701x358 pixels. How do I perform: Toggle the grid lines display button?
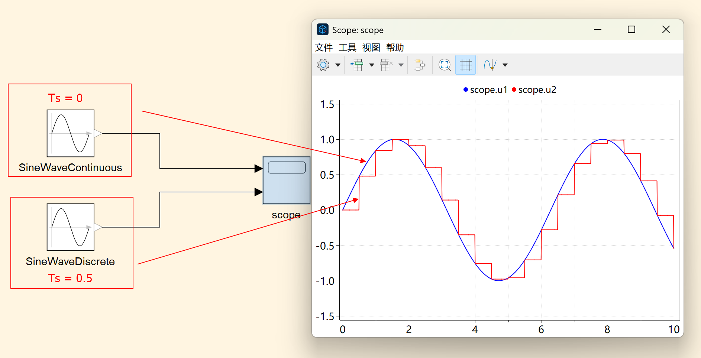465,65
